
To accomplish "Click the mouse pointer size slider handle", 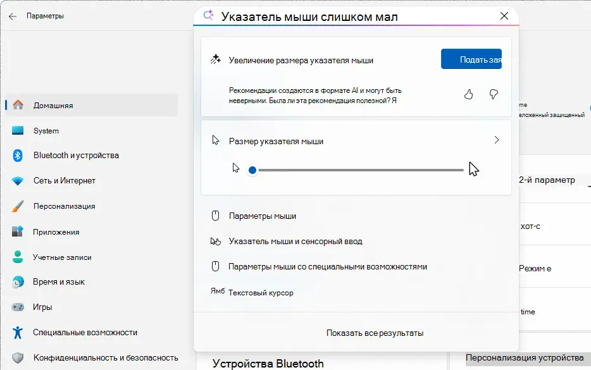I will tap(252, 170).
